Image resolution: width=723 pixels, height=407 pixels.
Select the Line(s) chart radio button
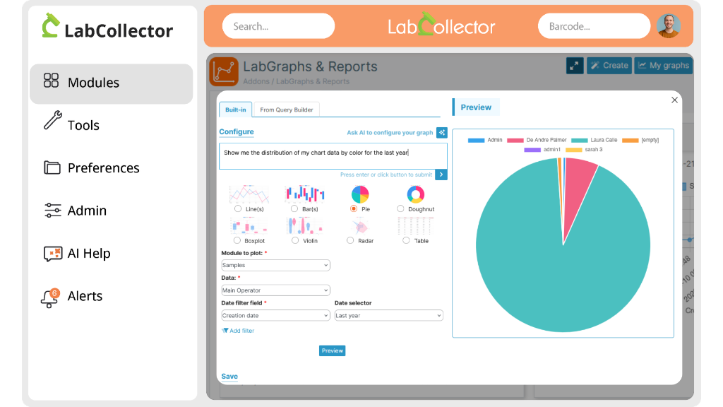(238, 209)
